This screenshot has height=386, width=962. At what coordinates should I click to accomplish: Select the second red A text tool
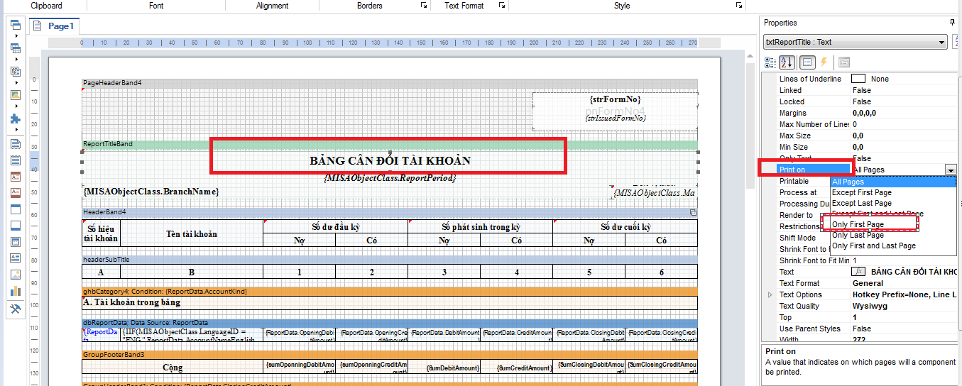click(x=15, y=193)
